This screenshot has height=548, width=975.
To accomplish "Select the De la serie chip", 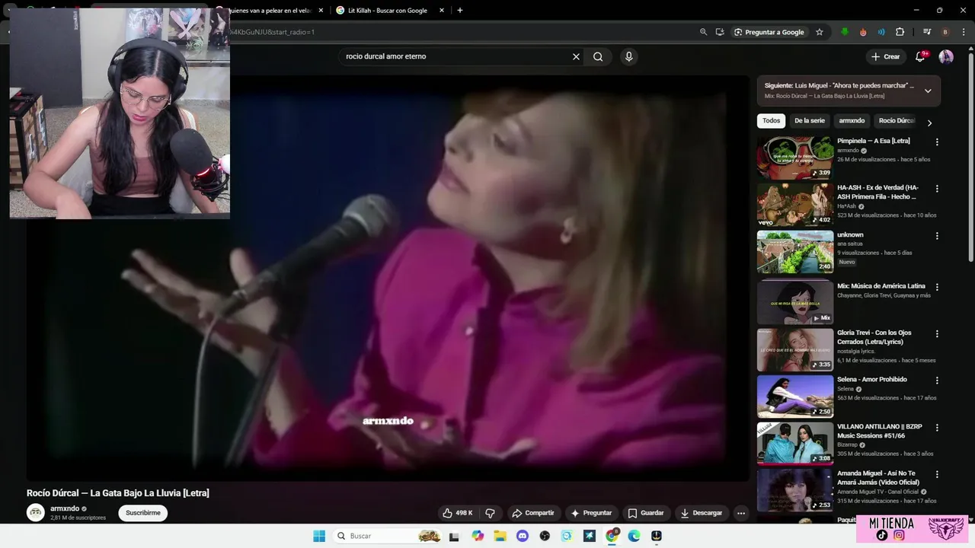I will [x=809, y=121].
